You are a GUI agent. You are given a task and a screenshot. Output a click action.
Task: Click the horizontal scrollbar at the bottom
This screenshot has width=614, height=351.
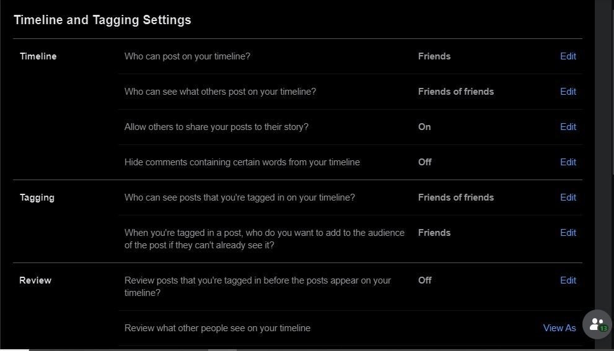(x=222, y=349)
